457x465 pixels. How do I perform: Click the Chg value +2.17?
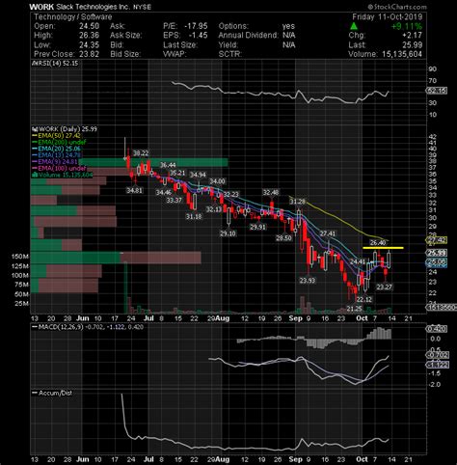point(412,36)
